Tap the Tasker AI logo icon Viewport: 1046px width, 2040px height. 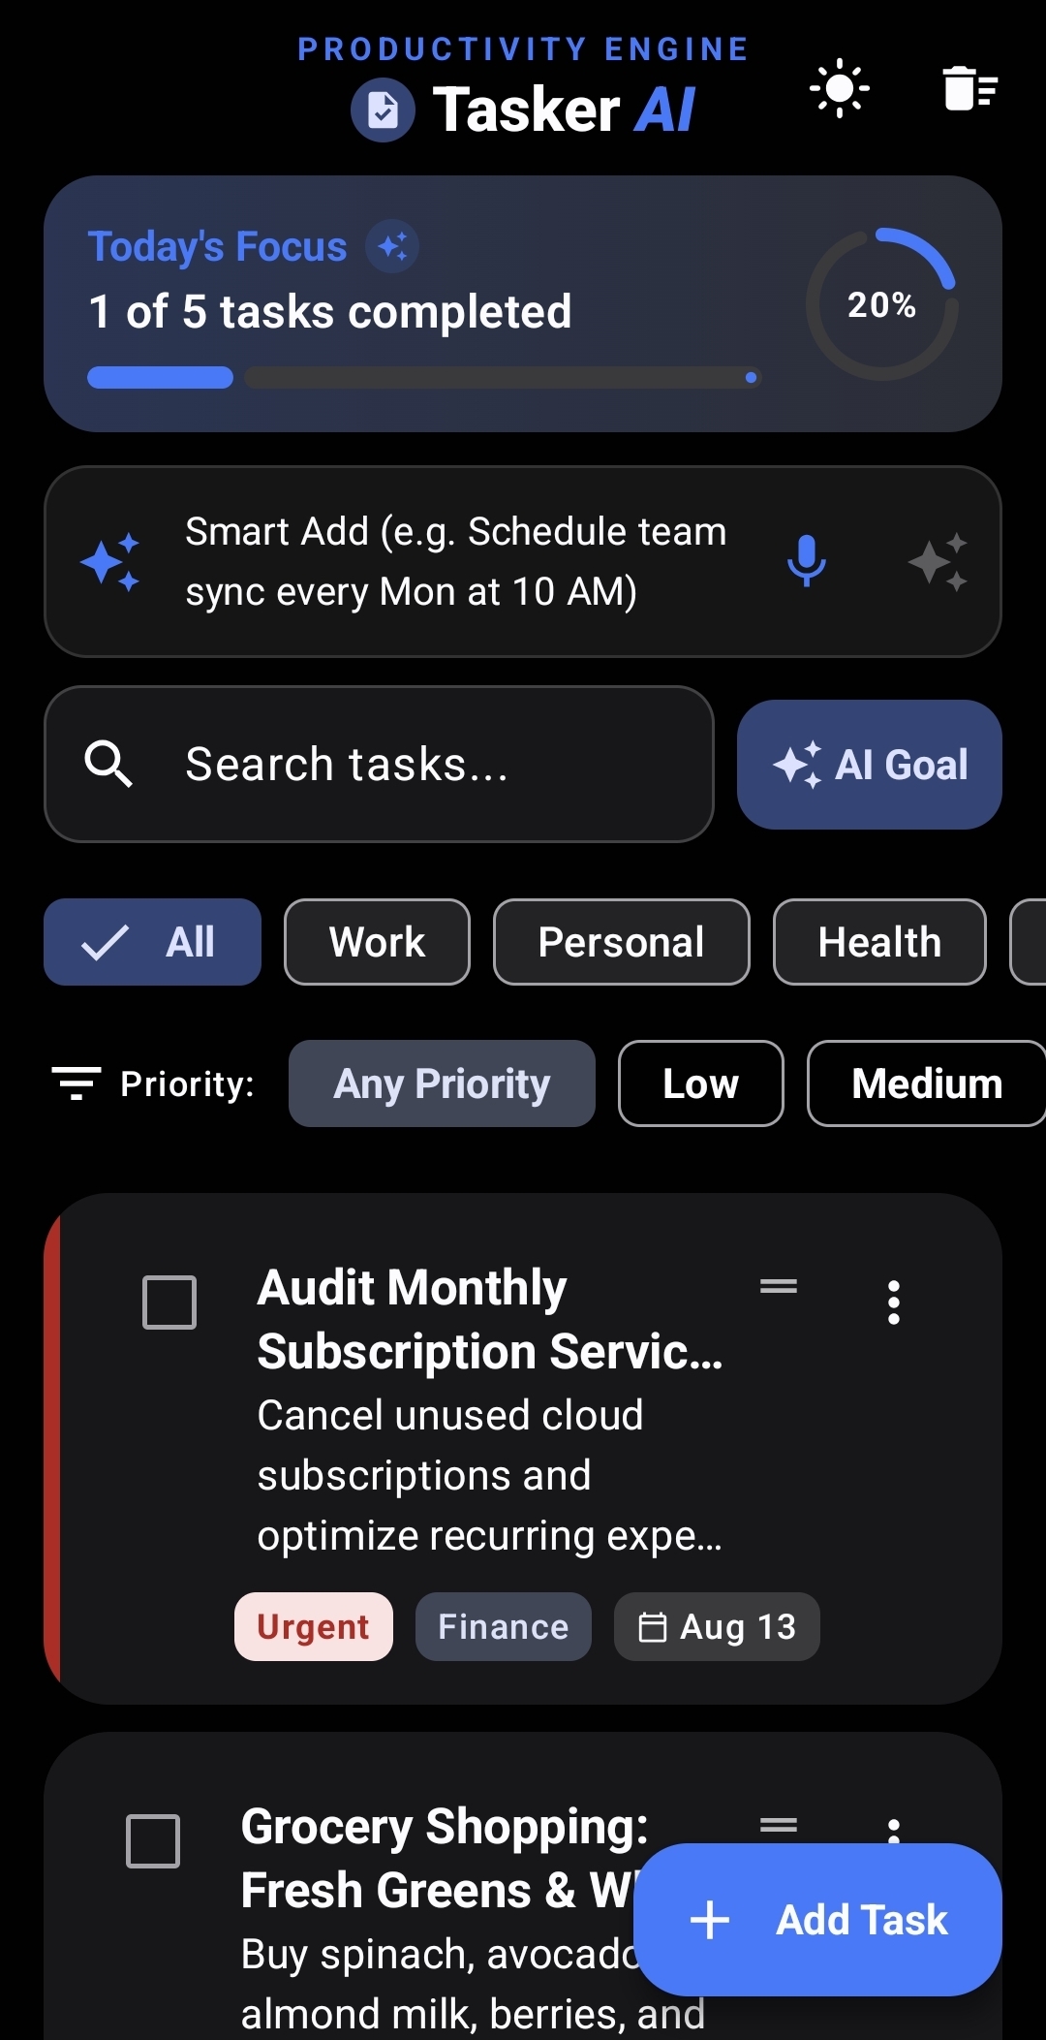[x=383, y=110]
